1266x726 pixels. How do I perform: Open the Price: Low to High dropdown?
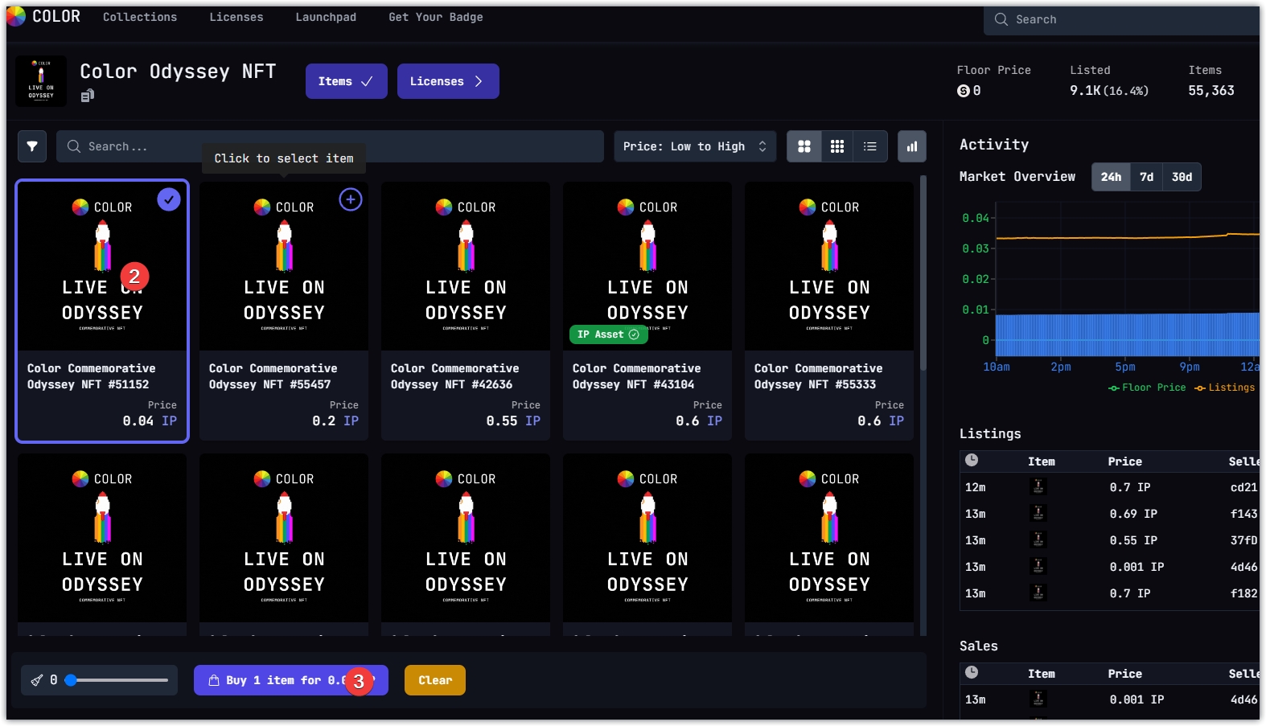(695, 146)
